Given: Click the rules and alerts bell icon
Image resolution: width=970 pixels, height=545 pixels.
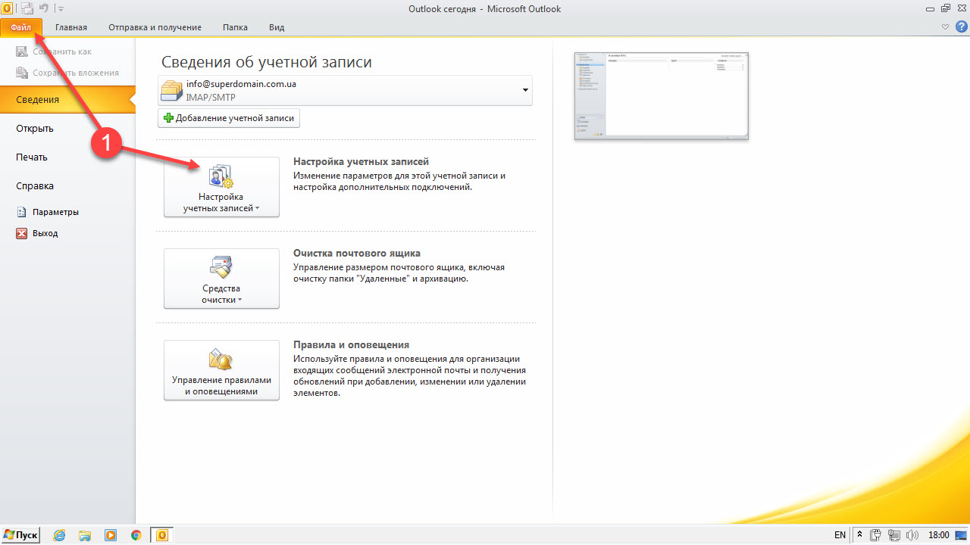Looking at the screenshot, I should pyautogui.click(x=221, y=359).
